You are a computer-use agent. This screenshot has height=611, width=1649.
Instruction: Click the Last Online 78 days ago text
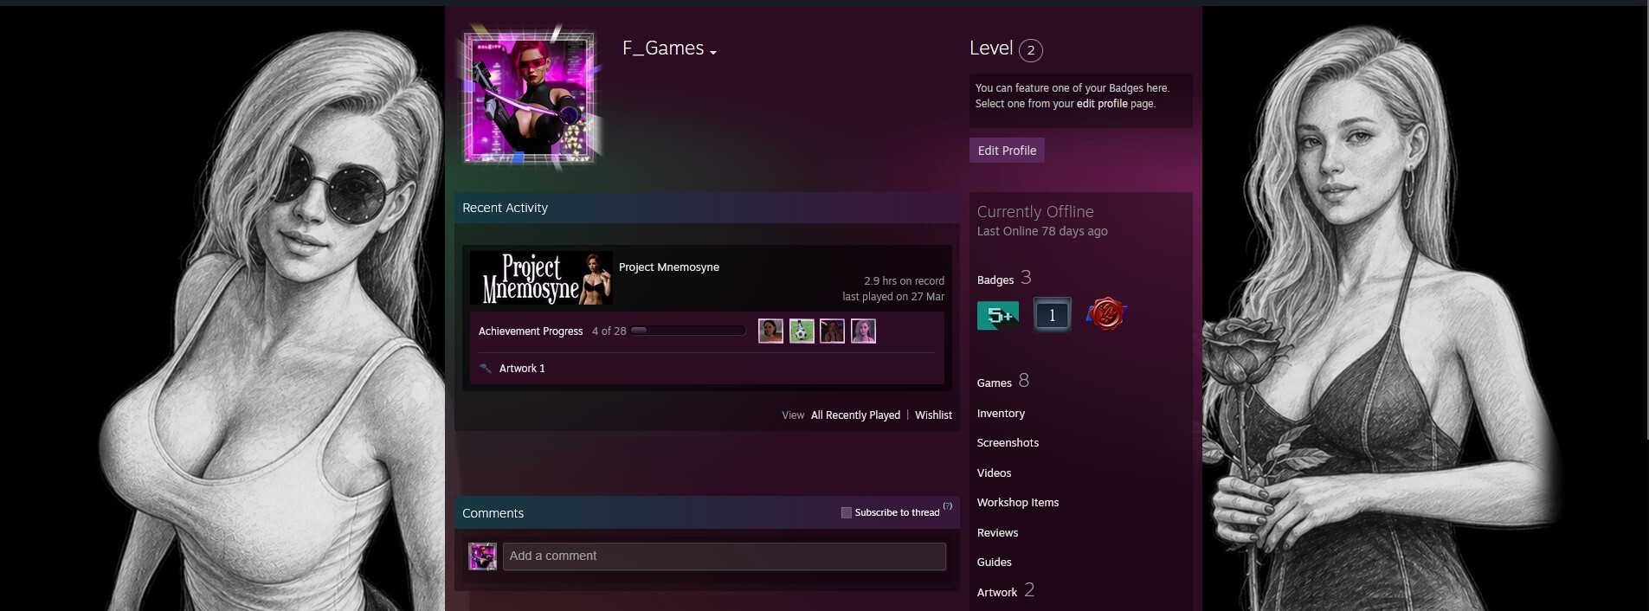click(1042, 232)
